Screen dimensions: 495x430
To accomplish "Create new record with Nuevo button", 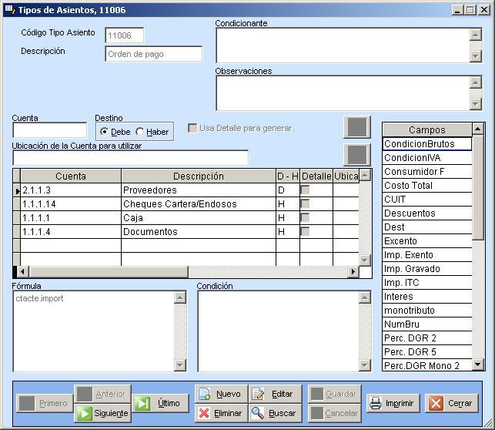I will [221, 394].
